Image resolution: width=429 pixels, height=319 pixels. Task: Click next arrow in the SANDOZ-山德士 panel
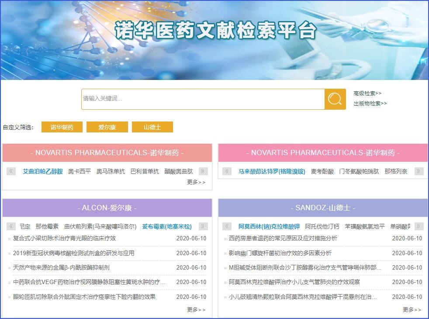[419, 226]
